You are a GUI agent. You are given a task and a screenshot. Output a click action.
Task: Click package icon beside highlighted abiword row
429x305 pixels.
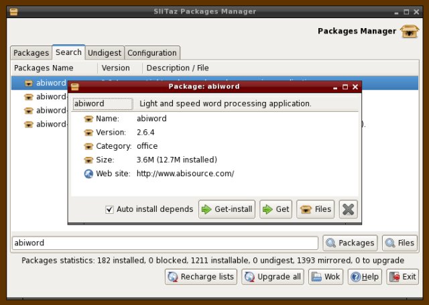tap(29, 83)
